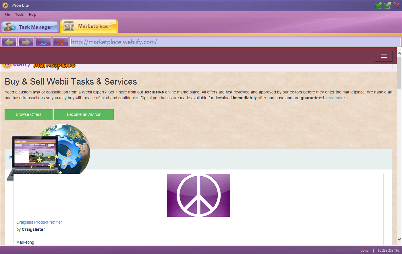Screen dimensions: 402x254
Task: Stop page loading with the red X icon
Action: (61, 42)
